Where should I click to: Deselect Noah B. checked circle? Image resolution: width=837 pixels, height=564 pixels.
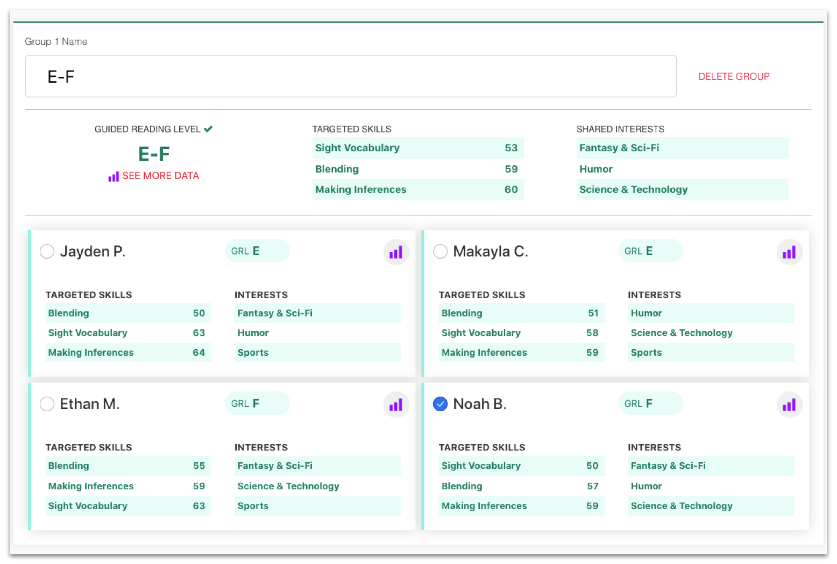pyautogui.click(x=441, y=404)
